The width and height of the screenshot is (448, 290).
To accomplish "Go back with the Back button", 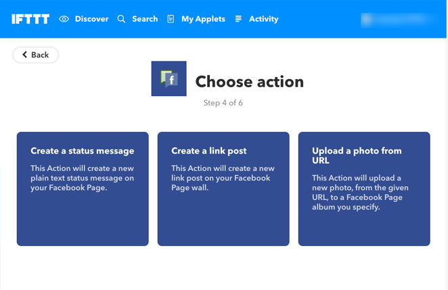I will [35, 55].
